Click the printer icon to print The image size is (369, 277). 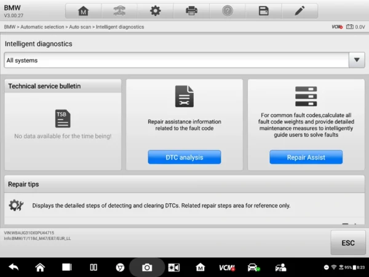pos(191,11)
